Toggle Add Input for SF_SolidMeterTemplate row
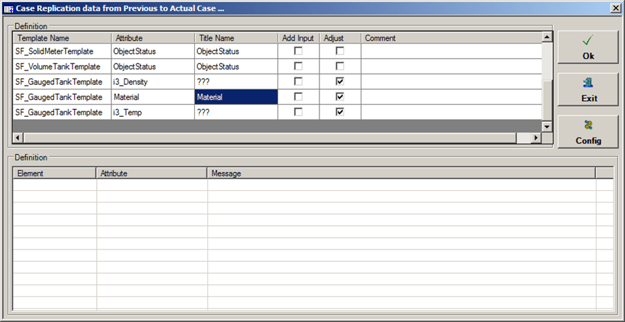This screenshot has width=625, height=322. (x=298, y=51)
